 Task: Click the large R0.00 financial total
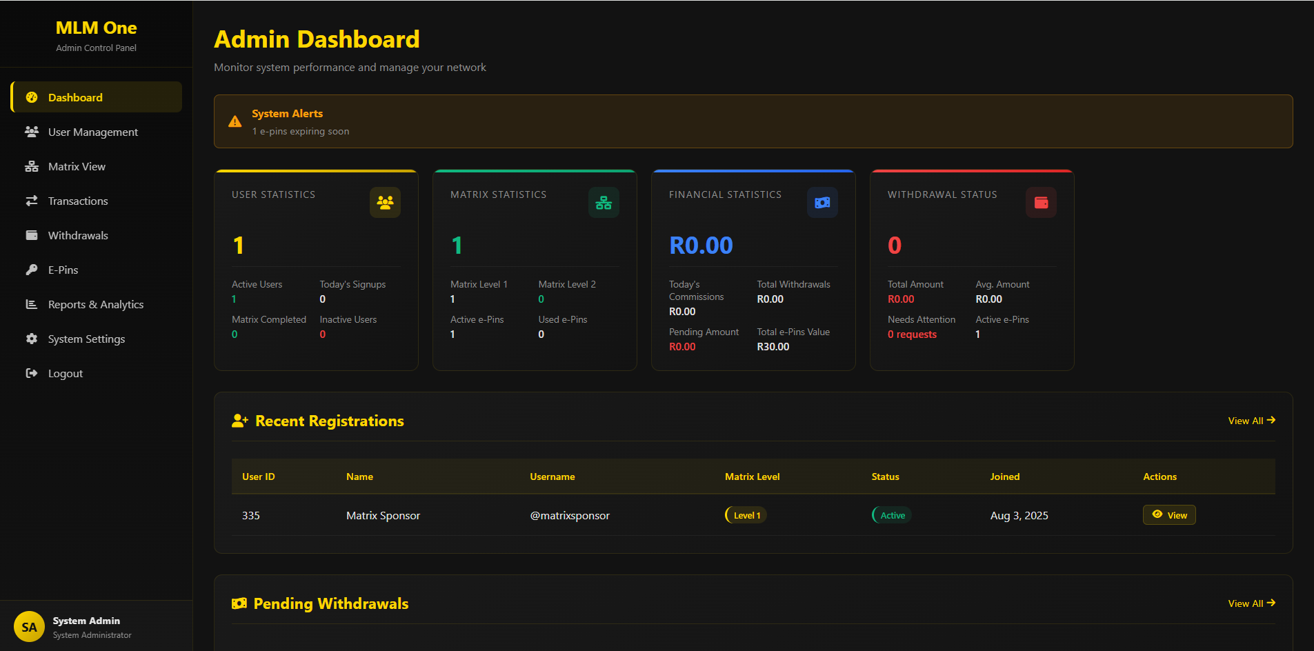[x=701, y=246]
